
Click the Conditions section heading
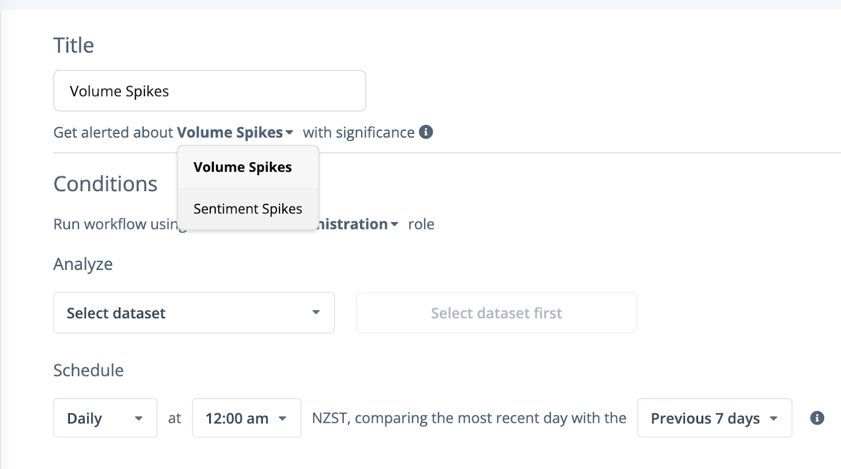click(105, 184)
